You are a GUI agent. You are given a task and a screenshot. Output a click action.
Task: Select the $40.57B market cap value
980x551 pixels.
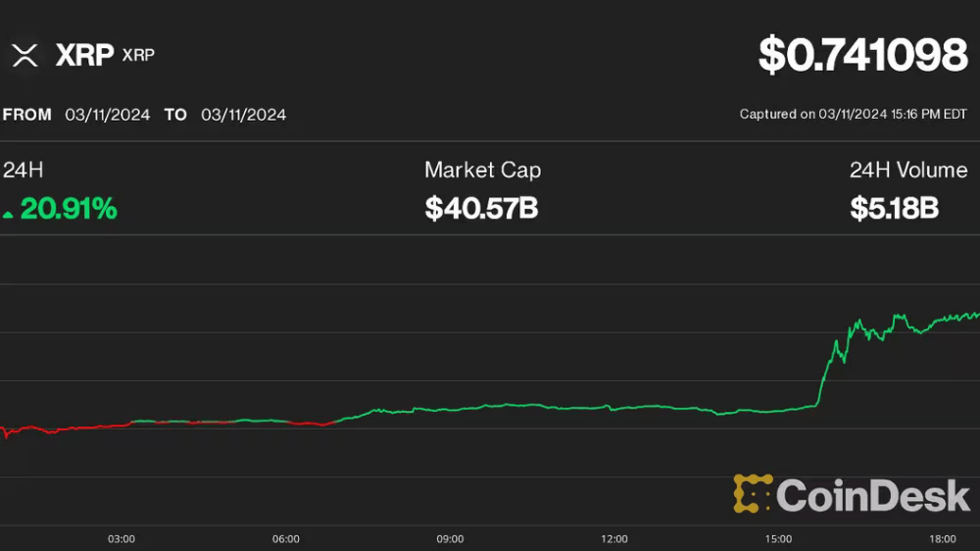pyautogui.click(x=481, y=208)
